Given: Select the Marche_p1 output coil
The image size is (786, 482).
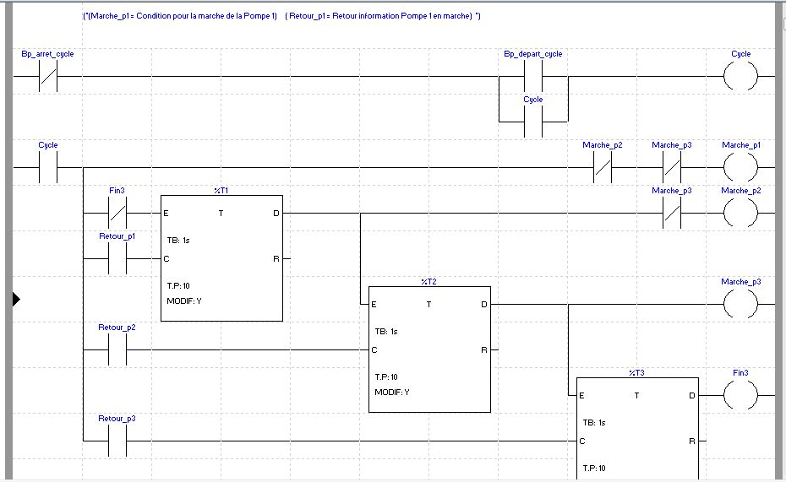Looking at the screenshot, I should (x=740, y=168).
